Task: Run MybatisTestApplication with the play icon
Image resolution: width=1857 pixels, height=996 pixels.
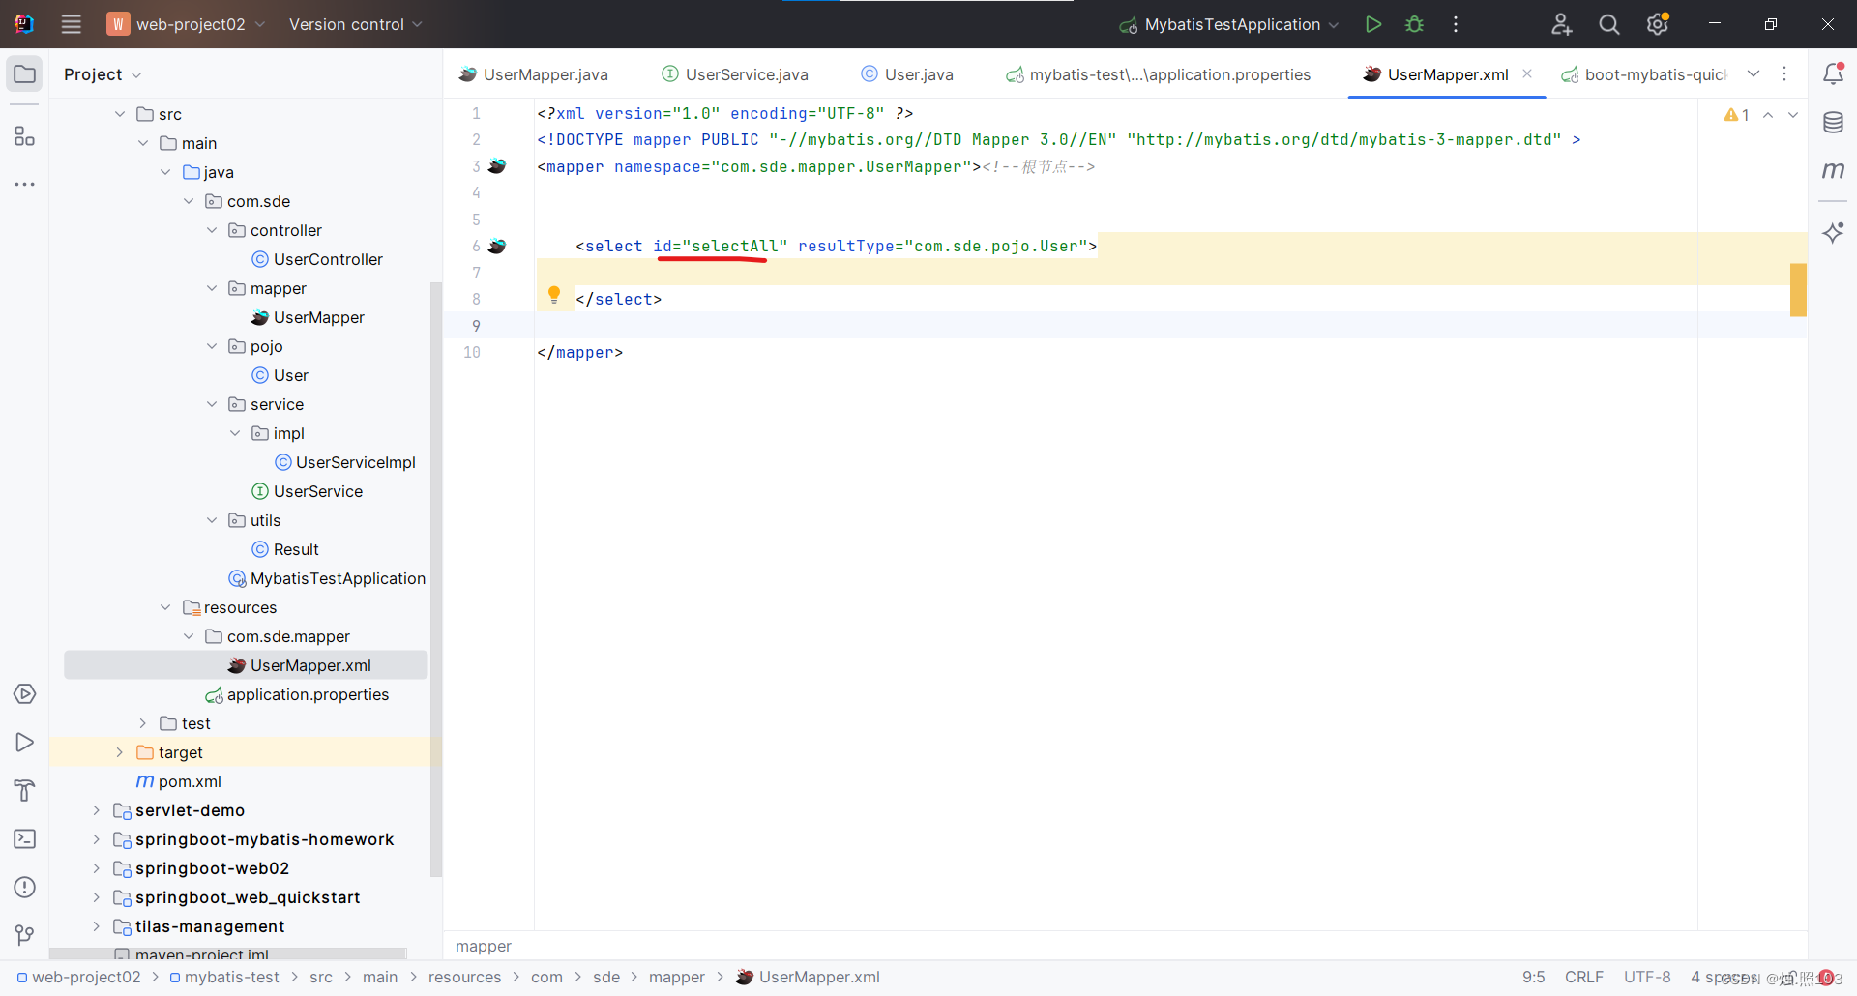Action: [x=1372, y=24]
